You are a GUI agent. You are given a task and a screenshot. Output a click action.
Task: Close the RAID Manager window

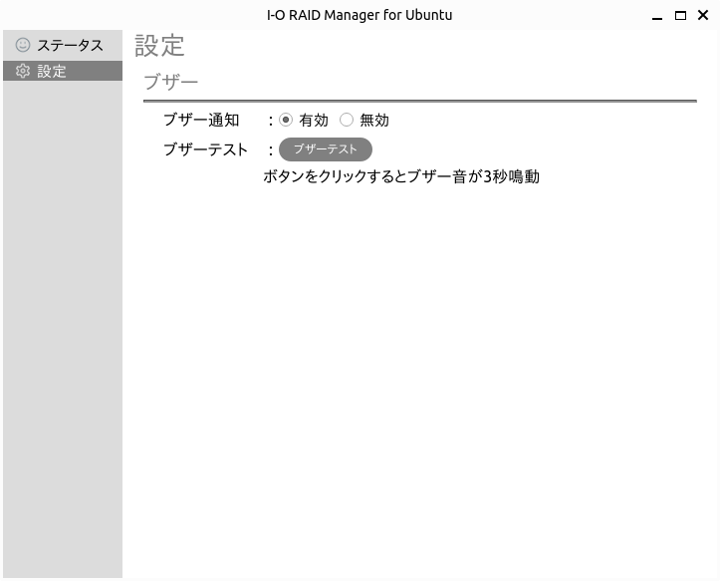(x=703, y=15)
